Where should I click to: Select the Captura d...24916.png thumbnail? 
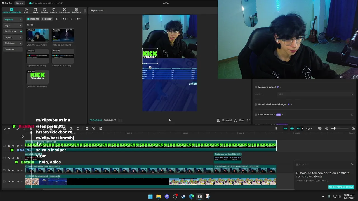tap(37, 56)
